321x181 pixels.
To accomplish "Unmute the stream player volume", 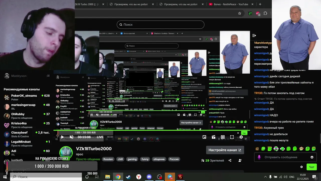I will coord(71,137).
